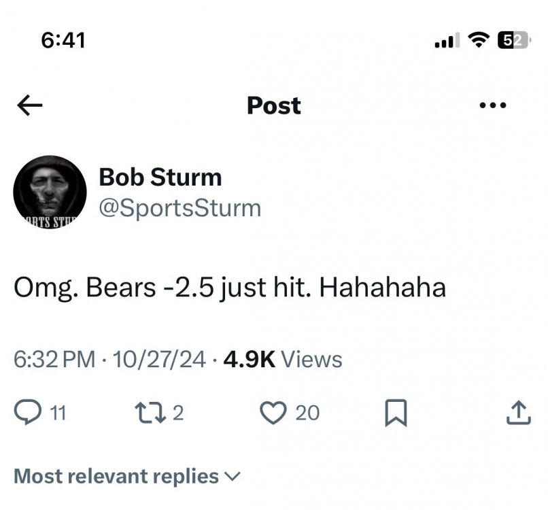This screenshot has width=548, height=510.
Task: Open the @SportsSturm handle link
Action: 180,208
